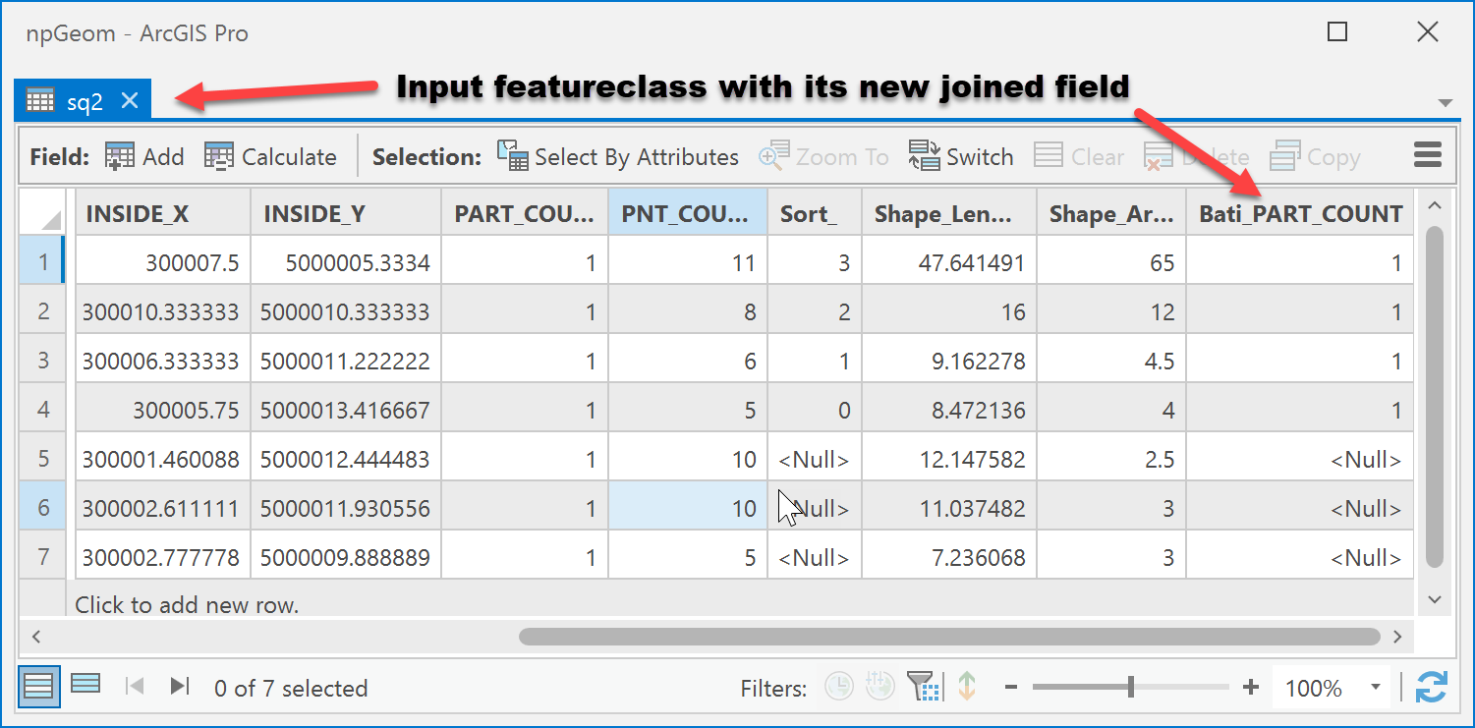1475x728 pixels.
Task: Expand the dropdown arrow at top right
Action: click(x=1445, y=102)
